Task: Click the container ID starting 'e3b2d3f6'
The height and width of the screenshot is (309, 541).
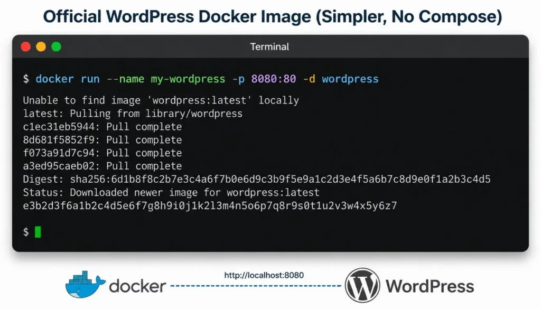Action: click(x=210, y=206)
